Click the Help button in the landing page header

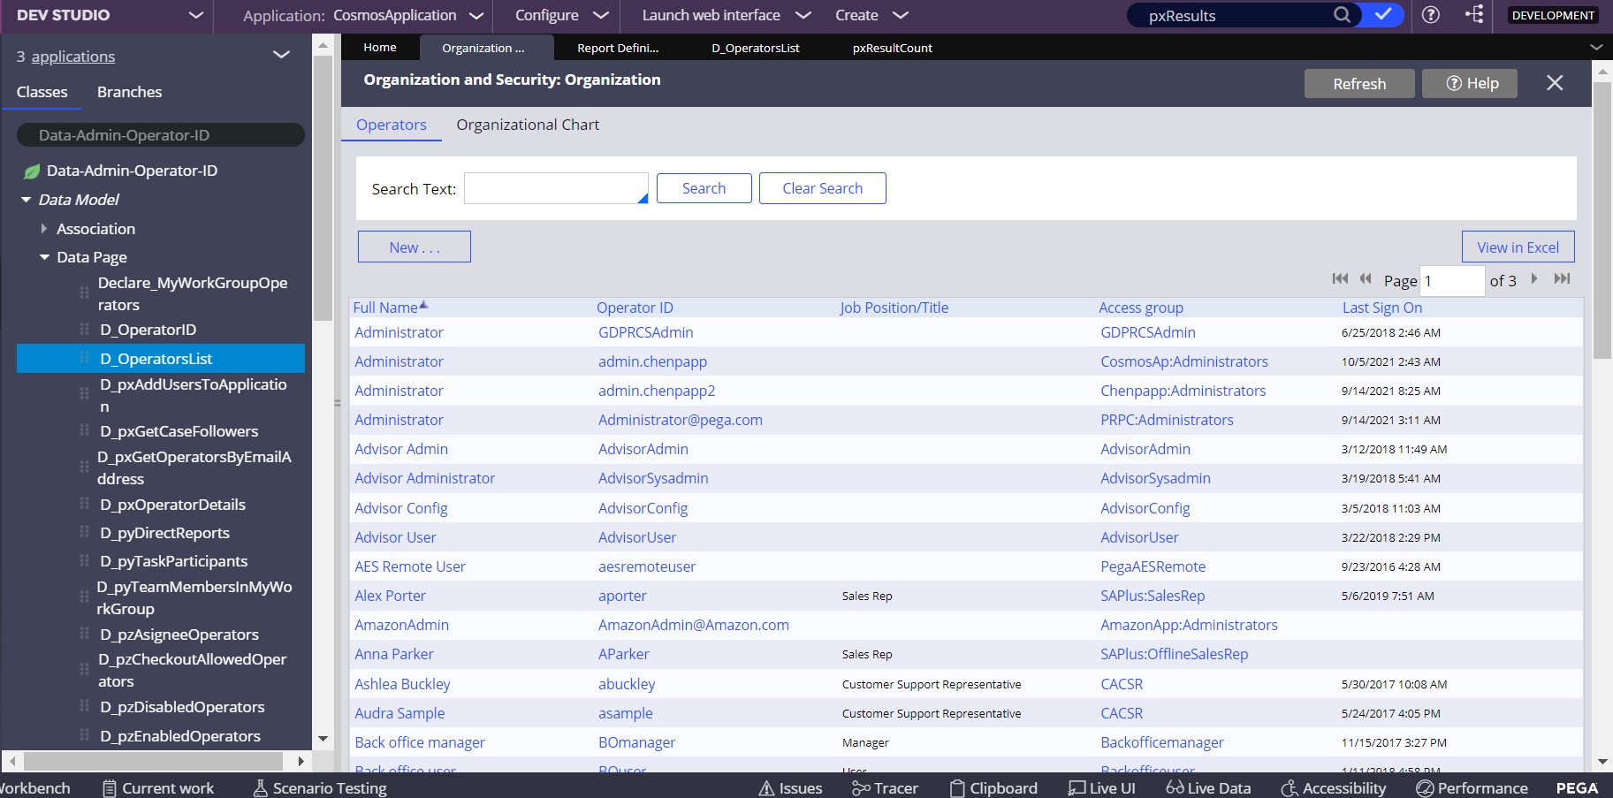click(1472, 84)
